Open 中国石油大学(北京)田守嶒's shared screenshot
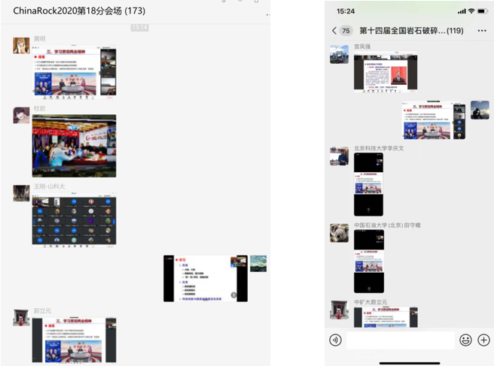This screenshot has width=494, height=366. (x=368, y=262)
